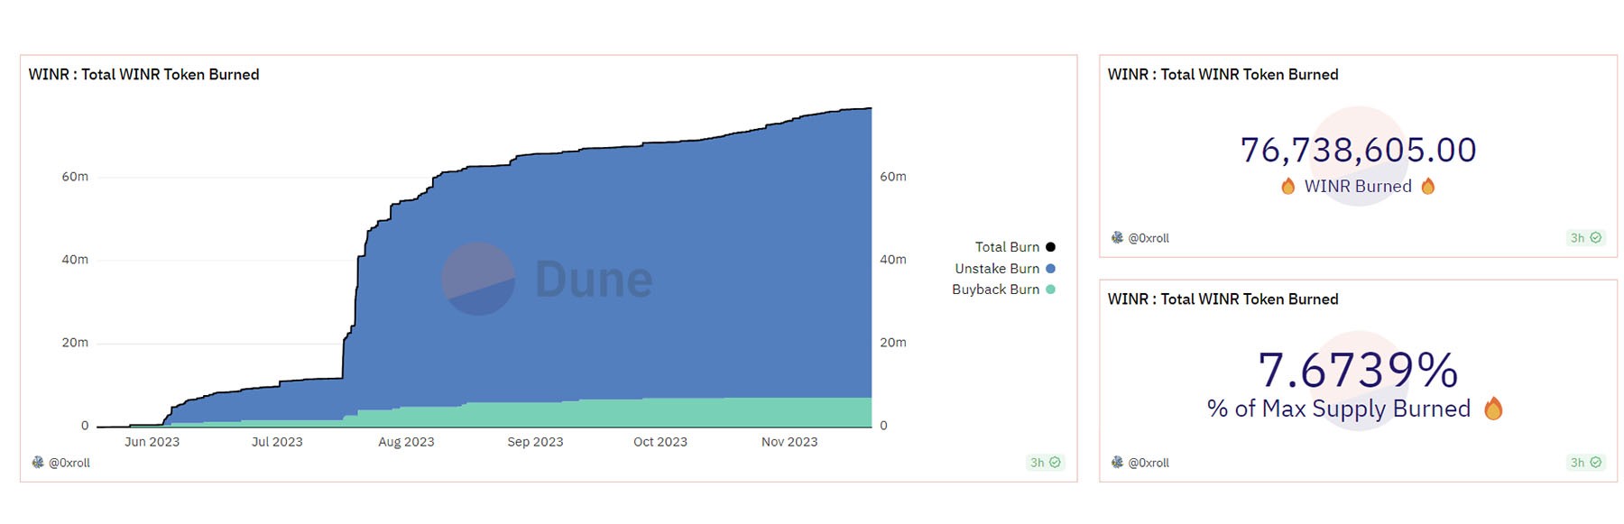Click the green Buyback Burn legend dot
The image size is (1624, 524).
point(1050,290)
